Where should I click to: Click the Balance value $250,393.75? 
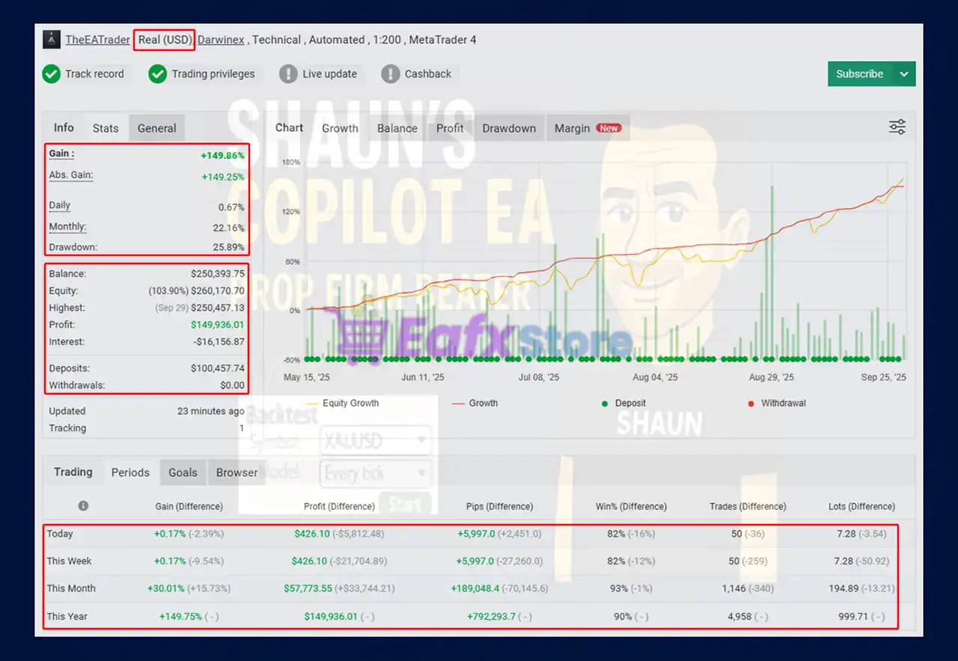tap(218, 274)
